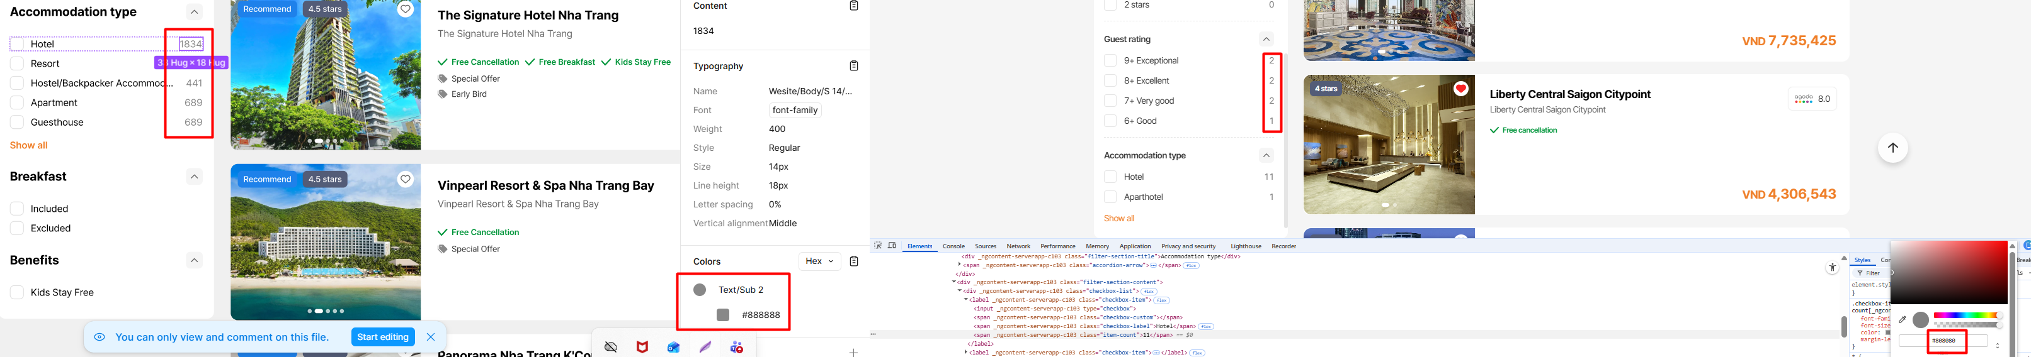Switch to the Console tab in DevTools
Screen dimensions: 2031x357
pyautogui.click(x=953, y=246)
